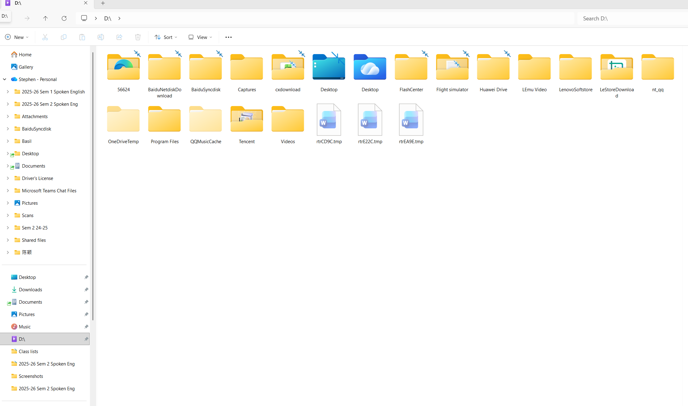The width and height of the screenshot is (688, 406).
Task: Click the Delete icon in the toolbar
Action: pyautogui.click(x=138, y=37)
